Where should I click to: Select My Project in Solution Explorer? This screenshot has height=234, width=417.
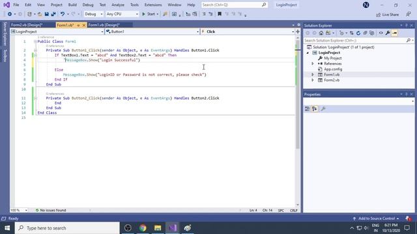[333, 58]
